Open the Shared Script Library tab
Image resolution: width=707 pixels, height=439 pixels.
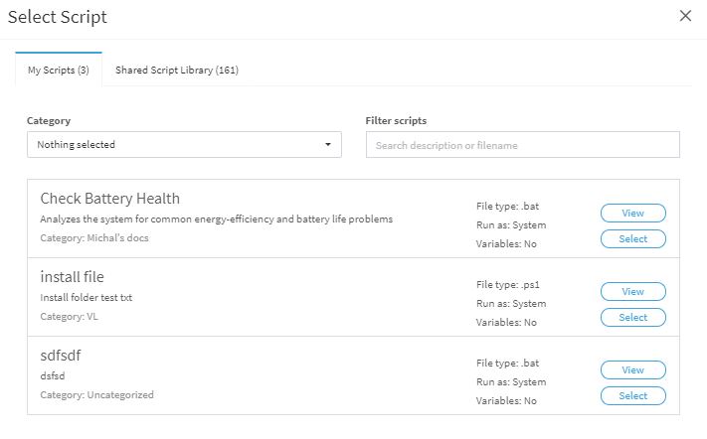(x=177, y=70)
